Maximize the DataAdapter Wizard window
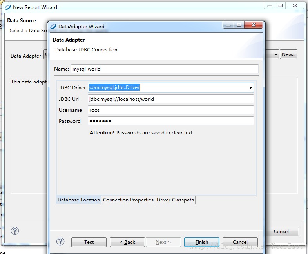Screen dimensions: 308x254 point(239,25)
